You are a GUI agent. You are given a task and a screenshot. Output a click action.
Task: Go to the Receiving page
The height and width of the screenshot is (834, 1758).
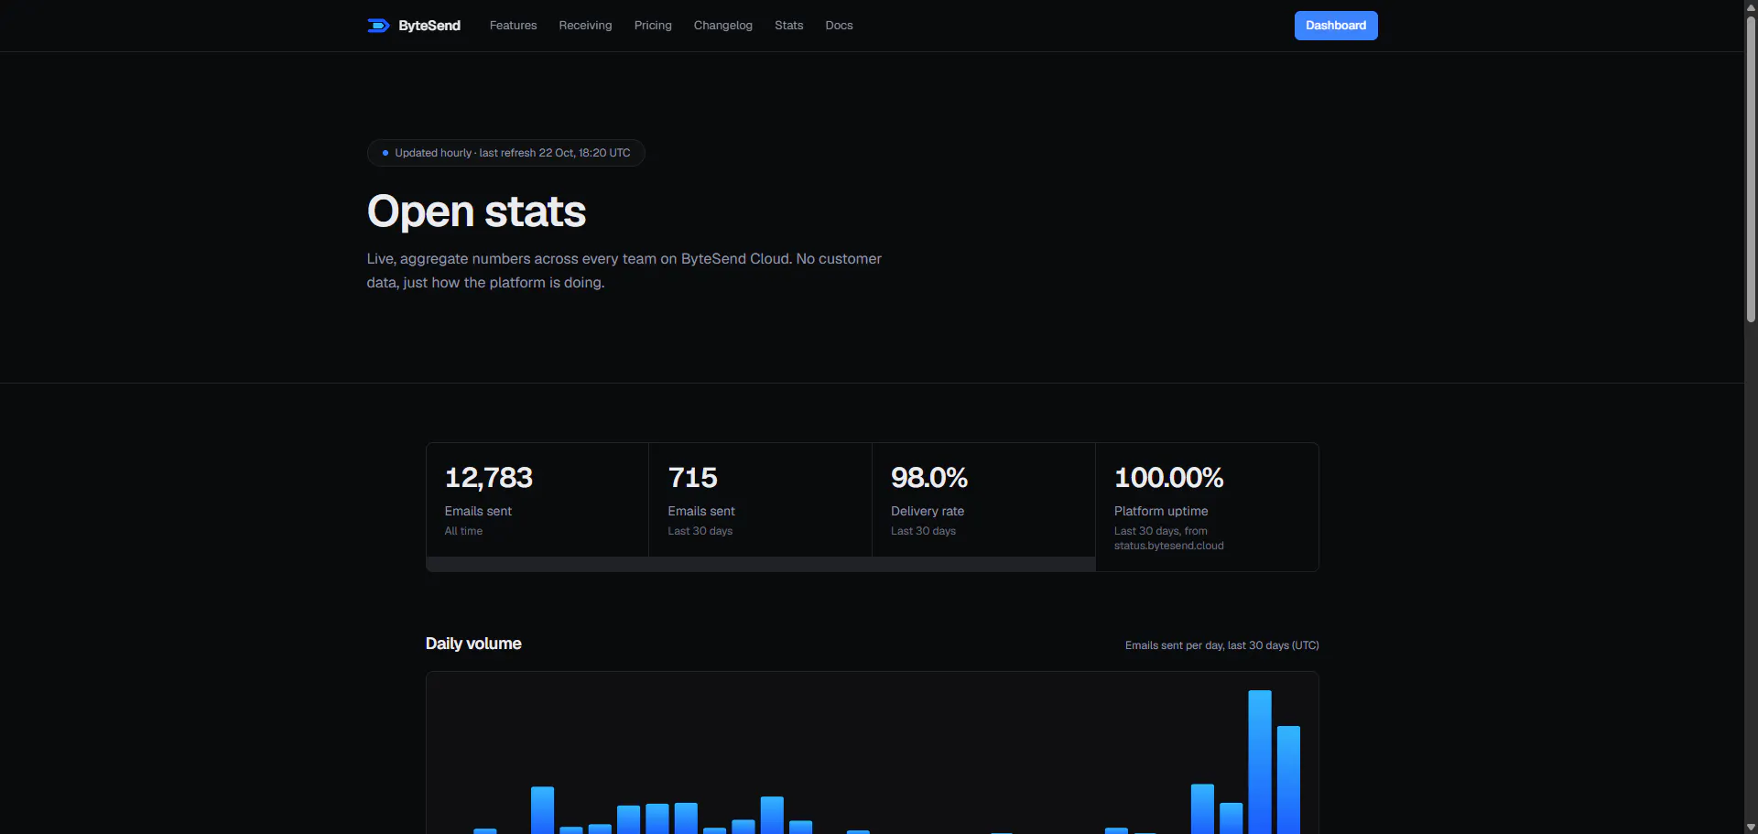tap(585, 26)
